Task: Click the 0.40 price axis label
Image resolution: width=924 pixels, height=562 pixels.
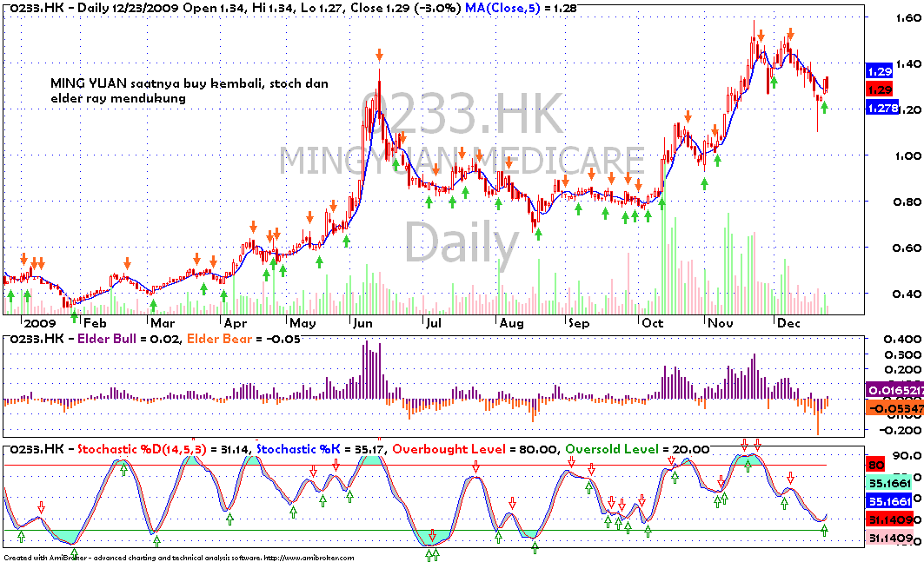Action: (x=908, y=294)
